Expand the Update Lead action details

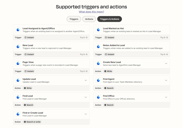click(x=86, y=80)
